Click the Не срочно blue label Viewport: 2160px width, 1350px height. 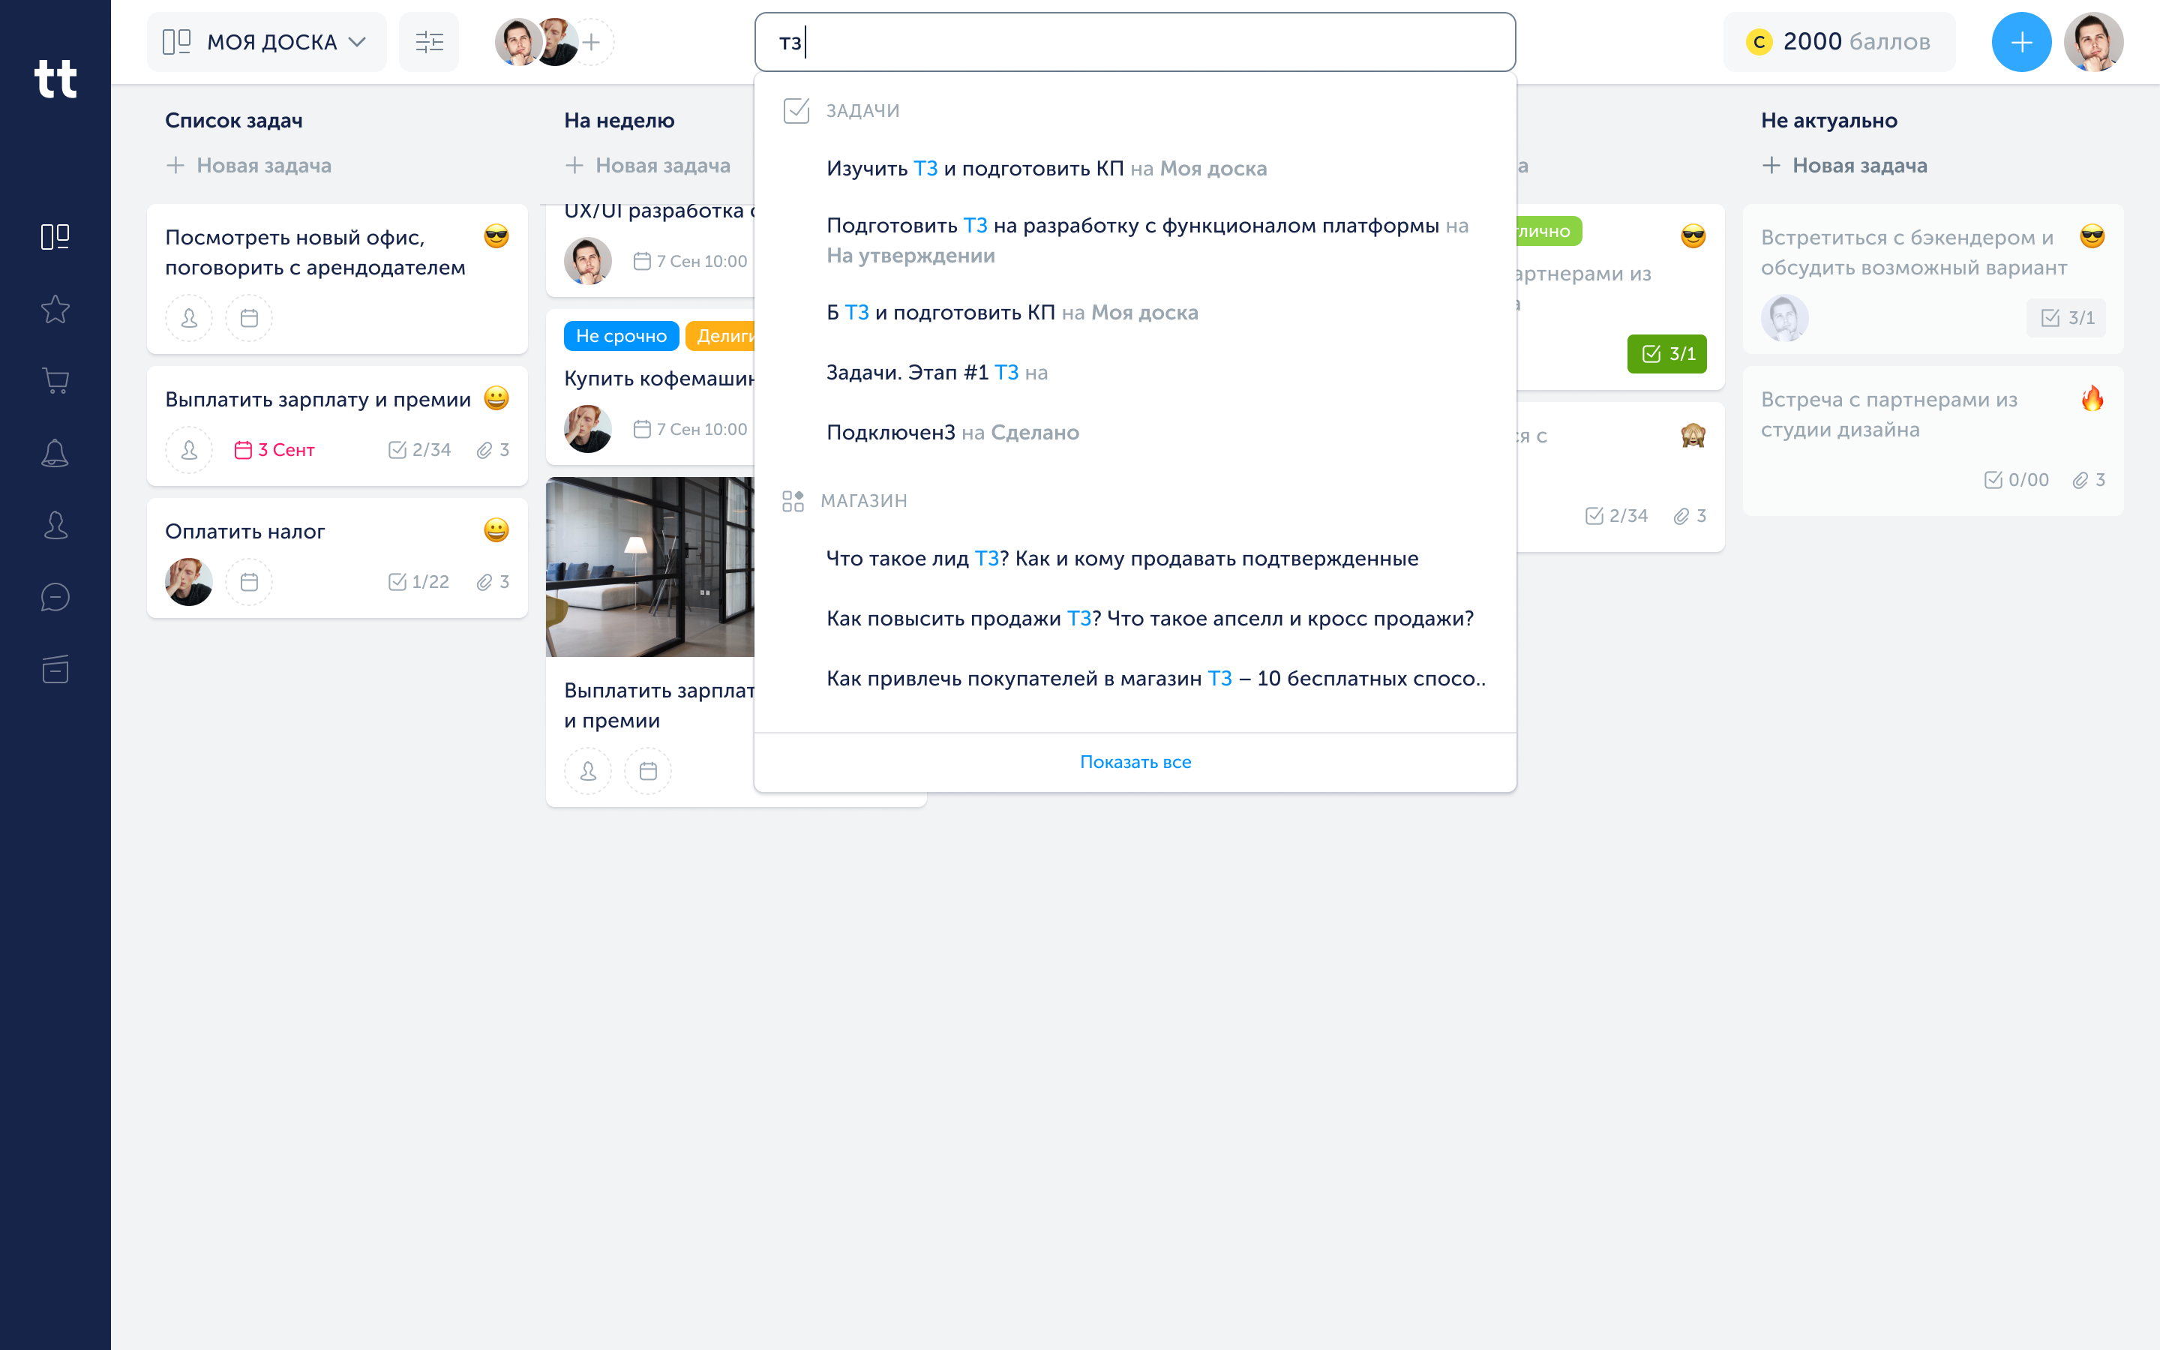(621, 336)
